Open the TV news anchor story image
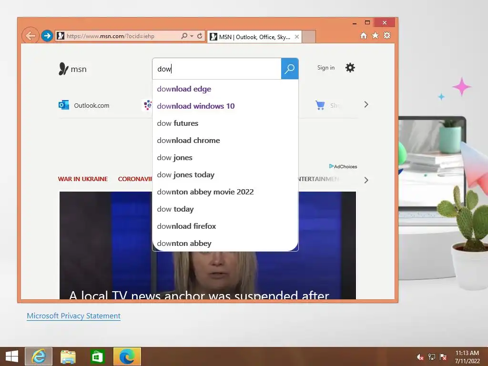The width and height of the screenshot is (488, 366). (x=208, y=245)
